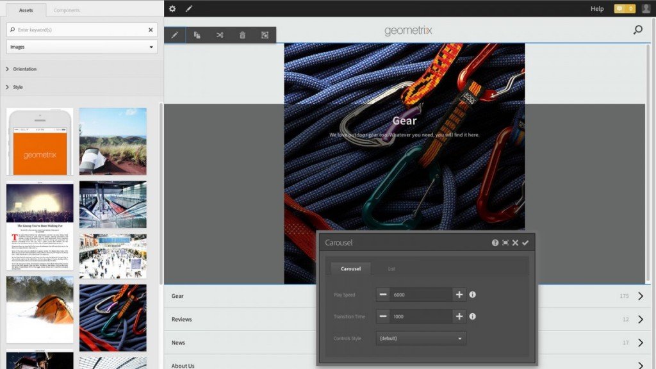Screen dimensions: 656x369
Task: Select the orange geometrixx phone thumbnail
Action: pos(40,142)
